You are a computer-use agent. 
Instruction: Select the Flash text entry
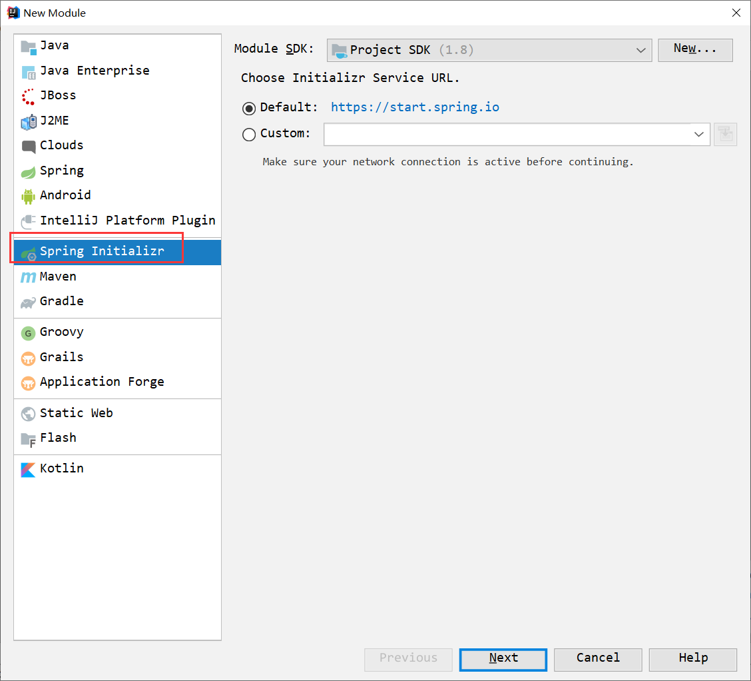click(x=58, y=438)
